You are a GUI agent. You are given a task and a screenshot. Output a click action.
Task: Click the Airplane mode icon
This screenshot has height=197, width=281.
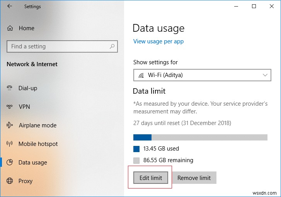(x=10, y=125)
